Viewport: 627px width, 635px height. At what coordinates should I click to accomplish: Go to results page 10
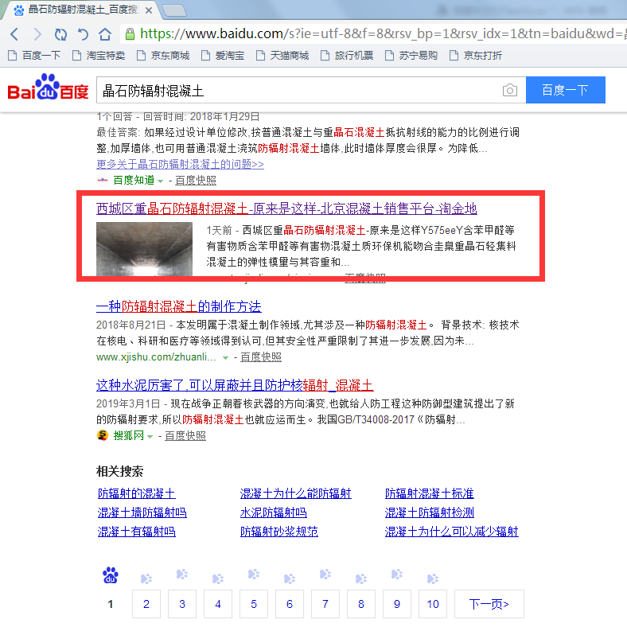(433, 604)
